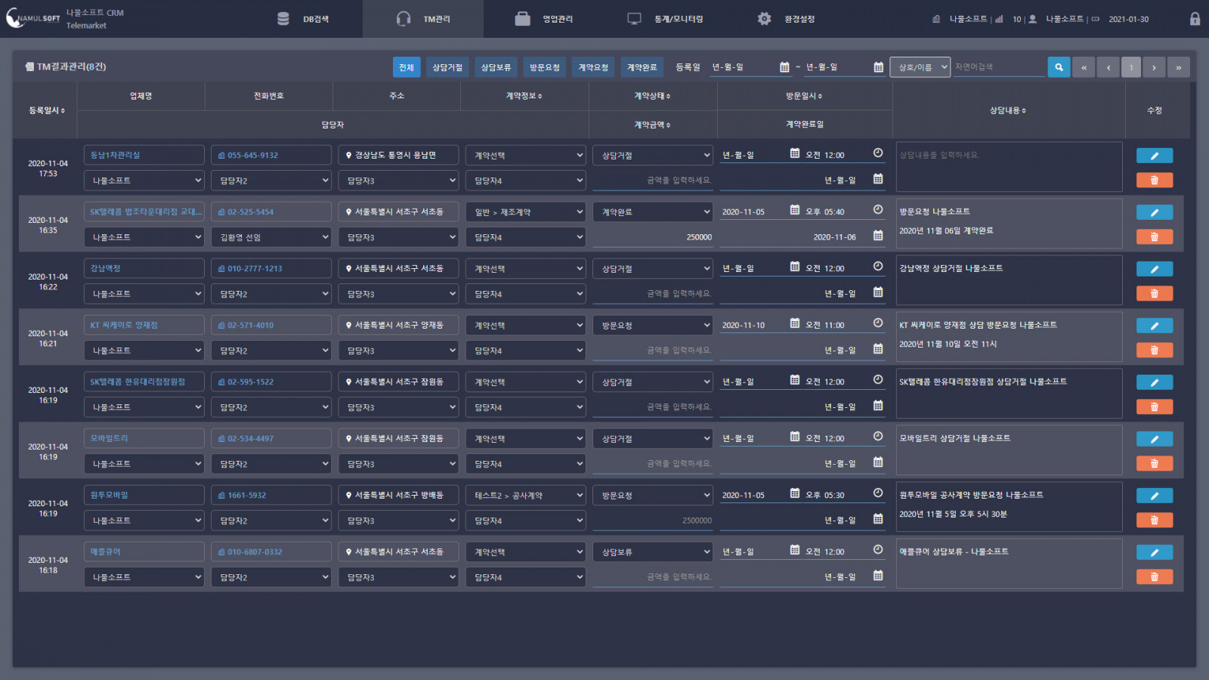Open contract completion calendar for SK텔레콤 법조타운대리점

tap(878, 236)
